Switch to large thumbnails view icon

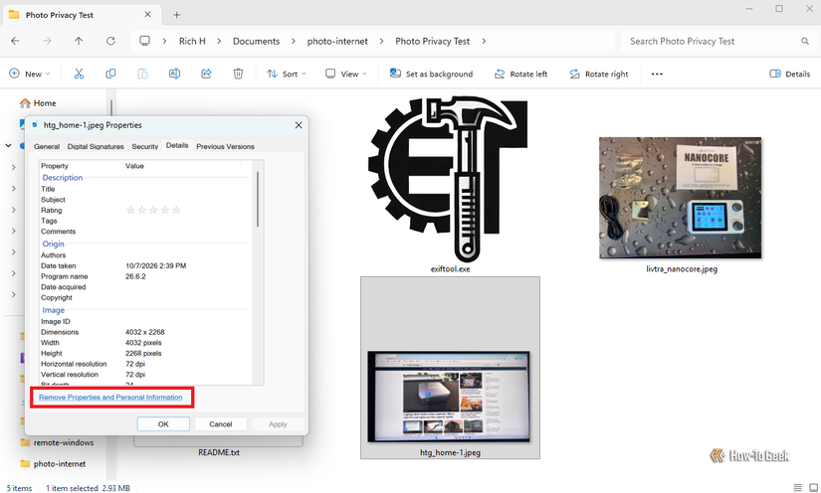click(x=813, y=487)
